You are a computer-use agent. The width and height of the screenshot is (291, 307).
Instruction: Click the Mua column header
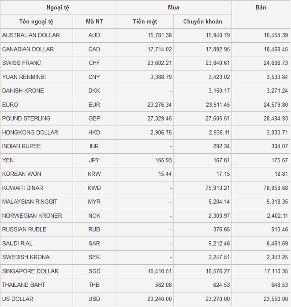pos(174,7)
